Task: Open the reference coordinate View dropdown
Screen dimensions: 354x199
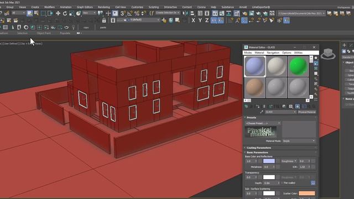Action: [89, 13]
